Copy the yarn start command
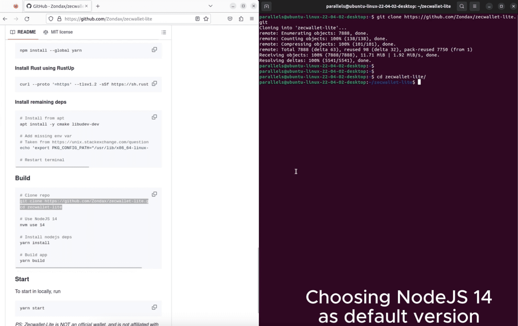518x326 pixels. pyautogui.click(x=154, y=307)
